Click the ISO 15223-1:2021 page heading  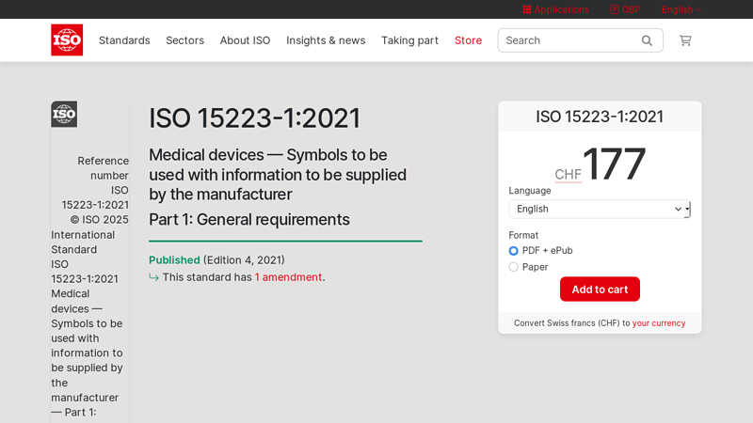coord(254,118)
